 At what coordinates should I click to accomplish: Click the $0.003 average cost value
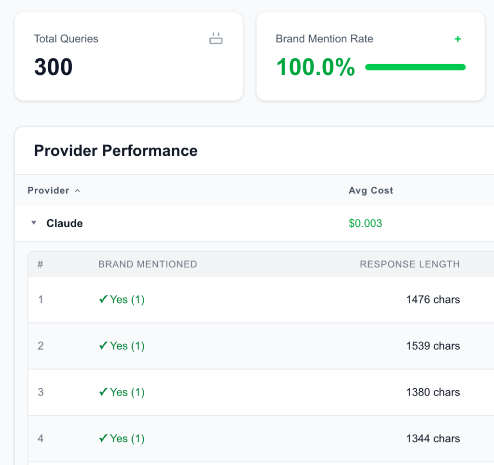[365, 223]
